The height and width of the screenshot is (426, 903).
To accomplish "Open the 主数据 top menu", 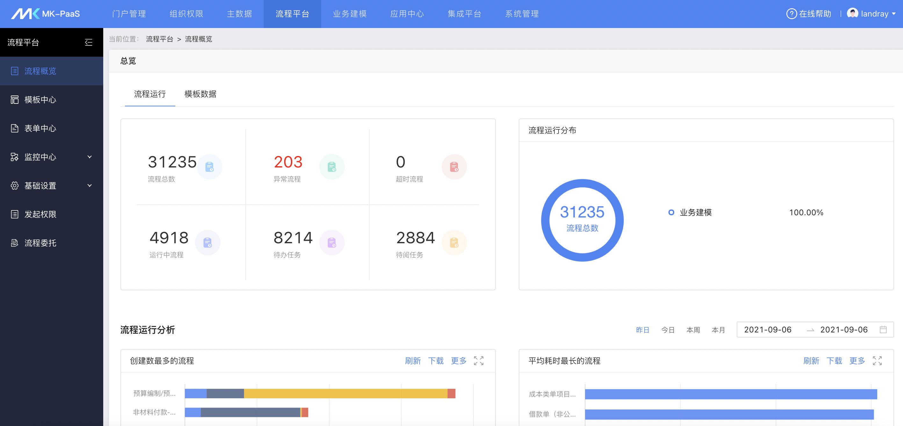I will (x=239, y=14).
